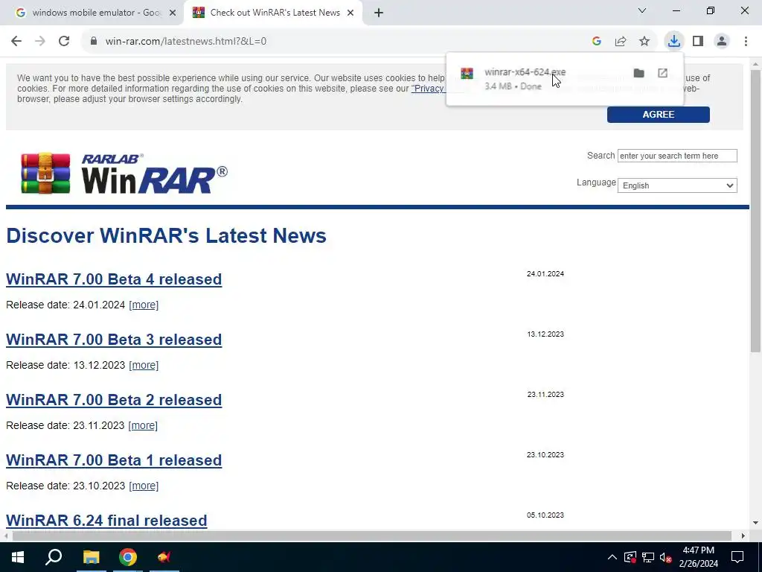Click the vertical scrollbar thumb
762x572 pixels.
755,211
